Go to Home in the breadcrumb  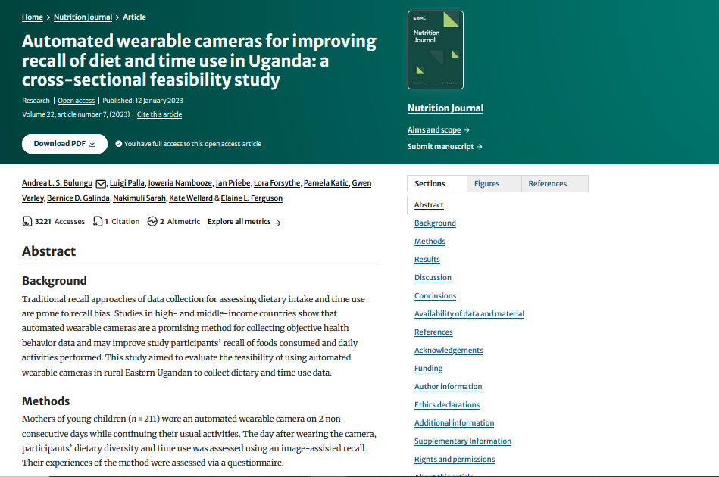tap(33, 17)
